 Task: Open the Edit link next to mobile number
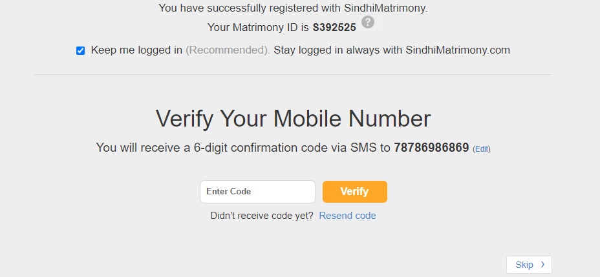coord(482,149)
